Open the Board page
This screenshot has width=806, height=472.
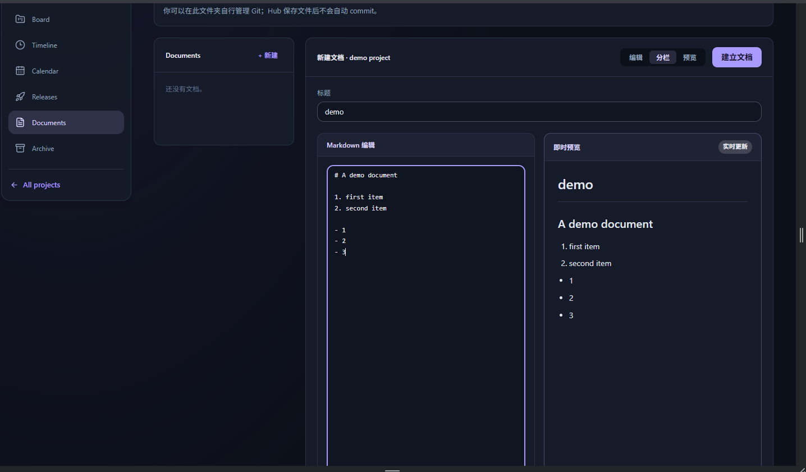[66, 19]
